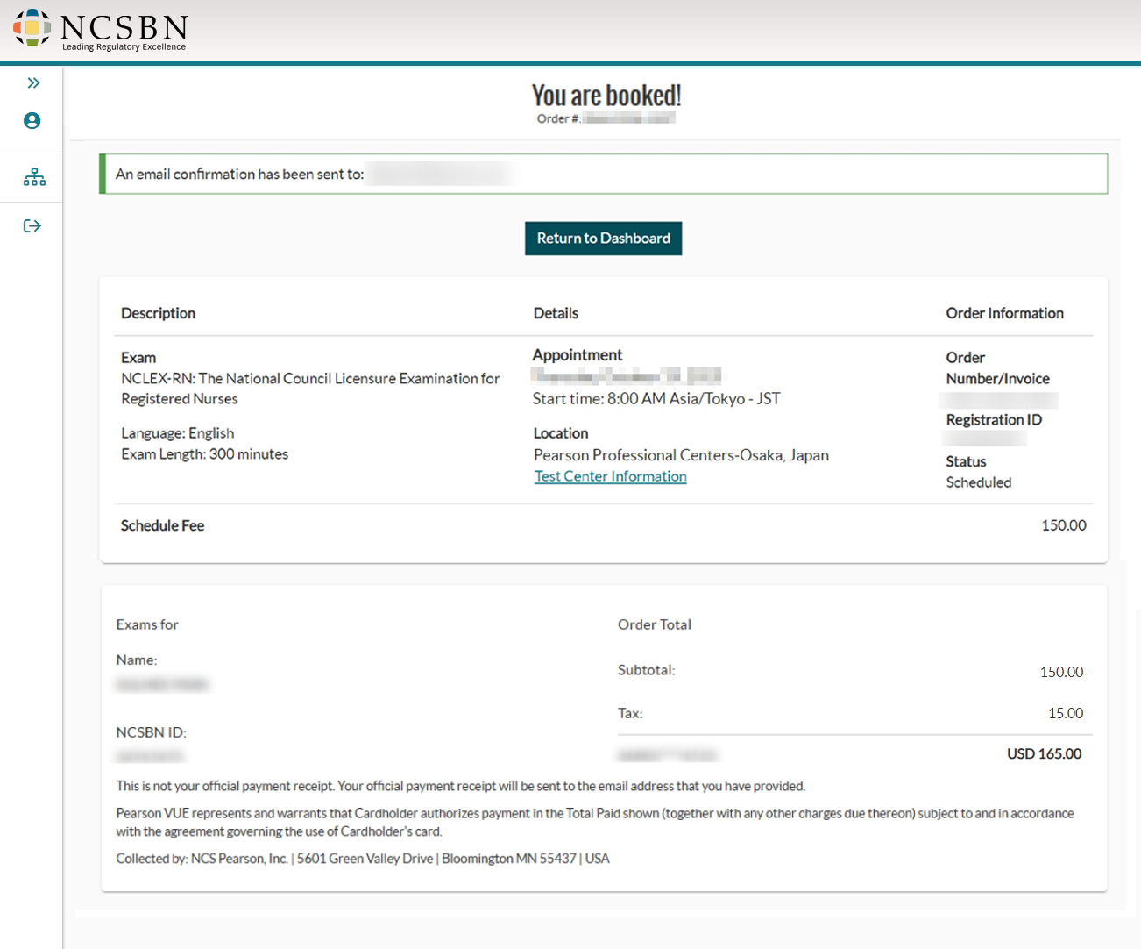Click the Tax amount 15.00
The image size is (1141, 949).
(1066, 713)
